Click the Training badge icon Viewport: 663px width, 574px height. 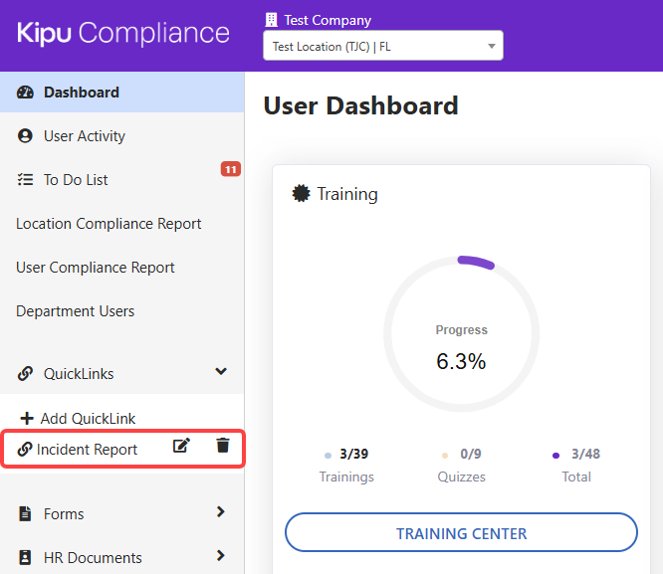[301, 194]
